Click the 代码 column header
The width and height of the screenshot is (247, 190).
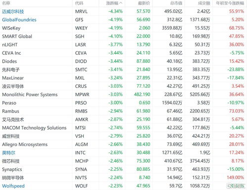(x=79, y=3)
